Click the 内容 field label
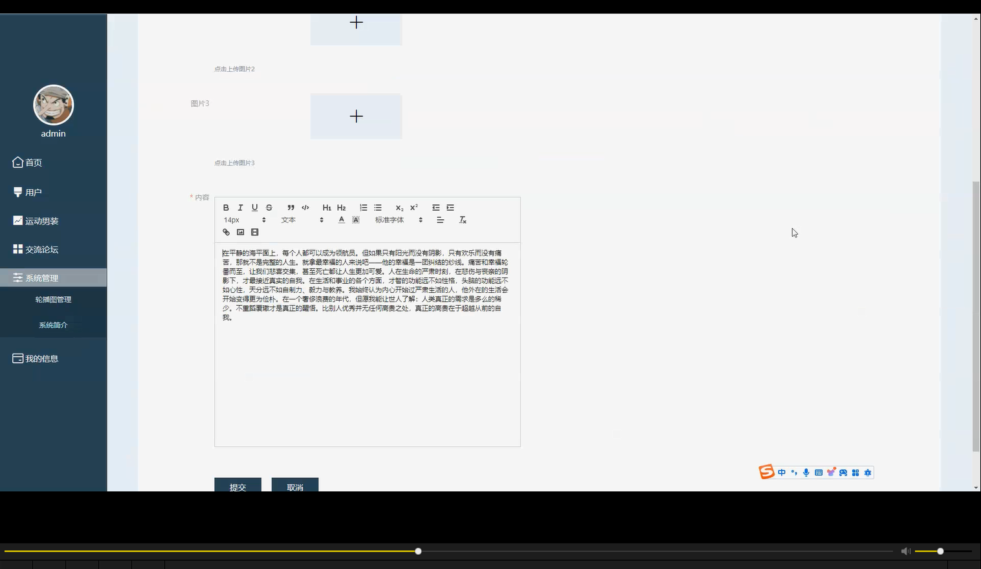This screenshot has width=981, height=569. pyautogui.click(x=202, y=197)
